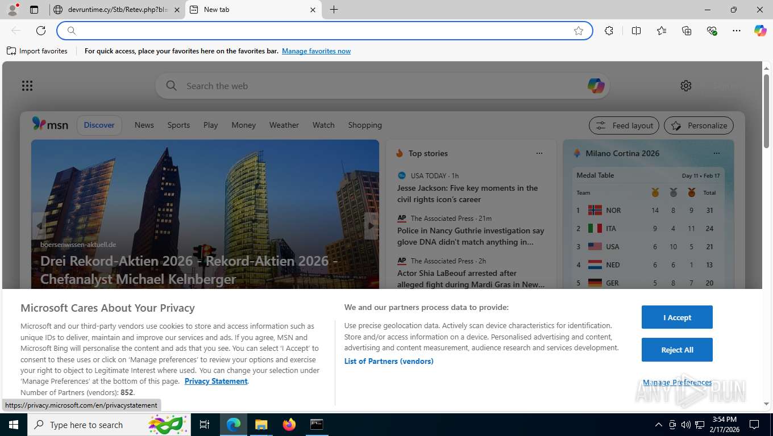Open the Money feed tab

tap(244, 125)
